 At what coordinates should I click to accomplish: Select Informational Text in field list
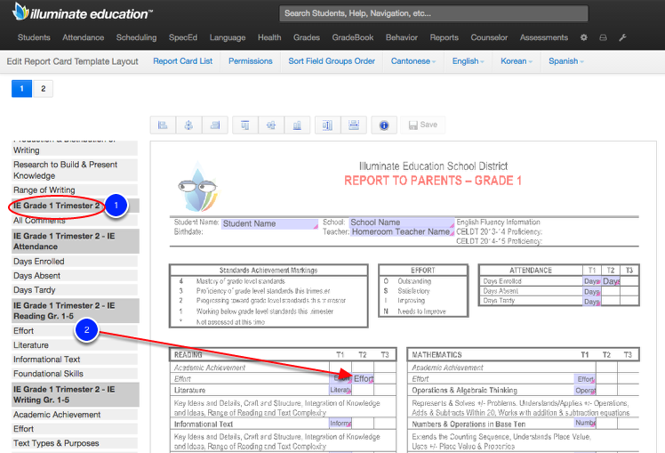point(75,360)
